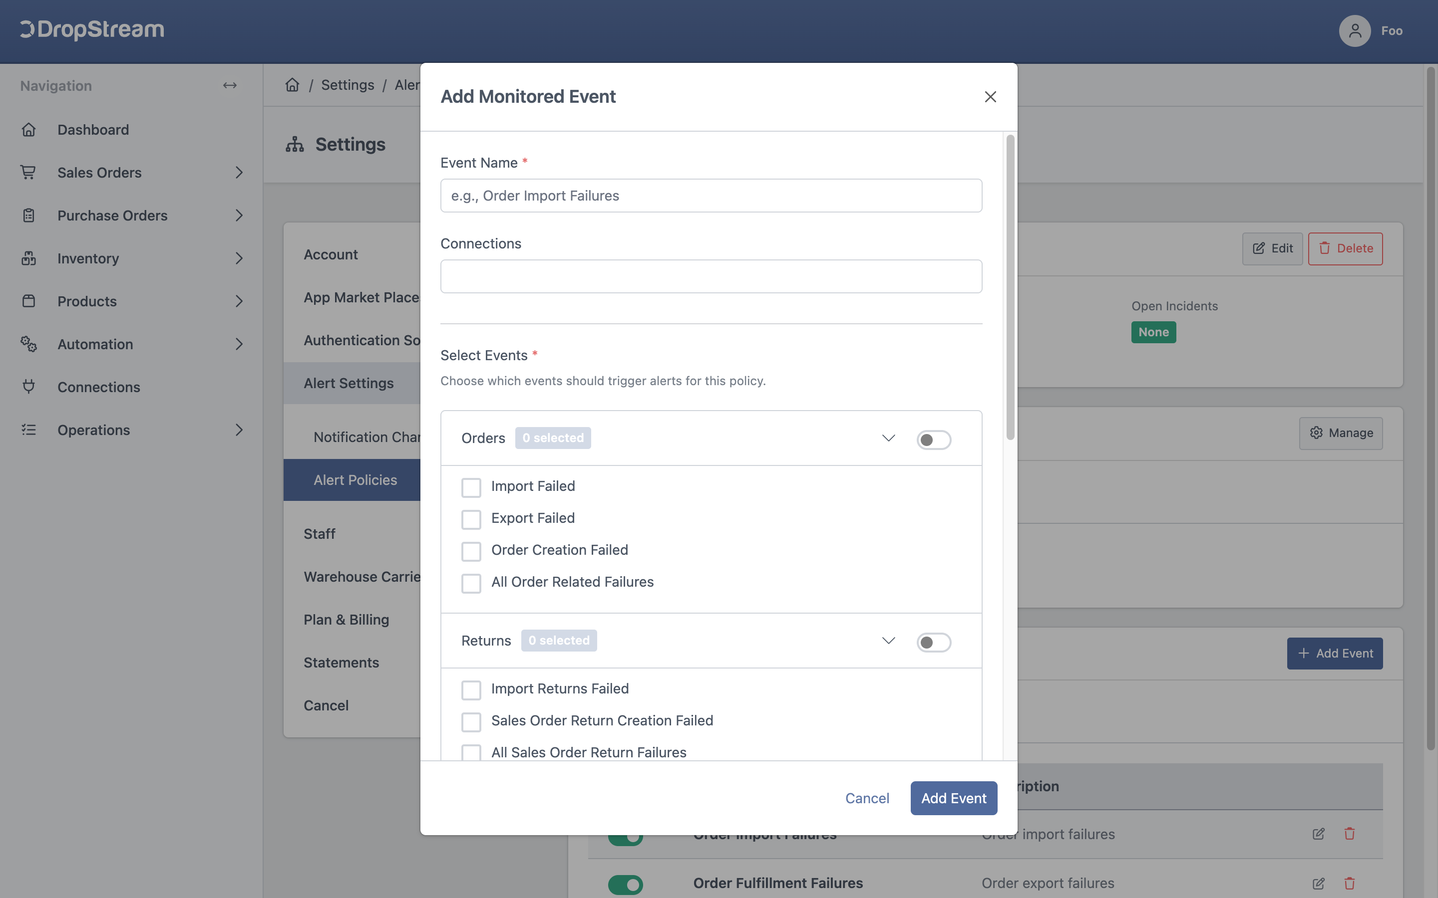Open the Staff settings item
Image resolution: width=1438 pixels, height=898 pixels.
[319, 533]
